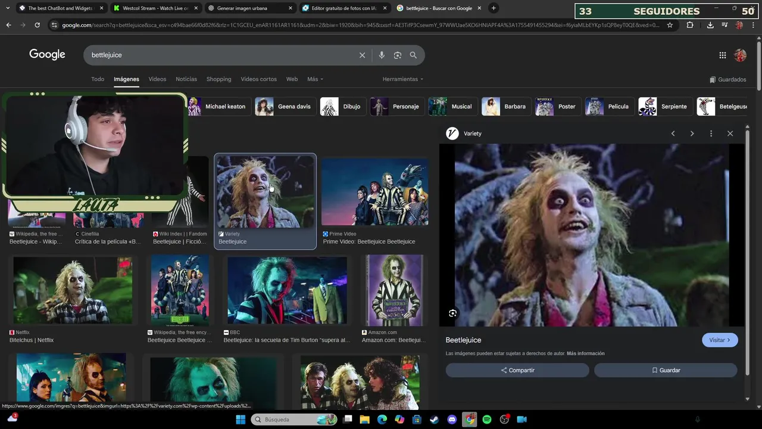Click the large Beetlejuice preview image
Viewport: 762px width, 429px height.
(x=592, y=235)
